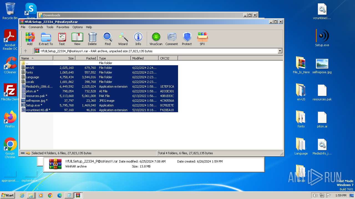Select MediaInfo_i386 application extension row
This screenshot has width=355, height=199.
99,87
